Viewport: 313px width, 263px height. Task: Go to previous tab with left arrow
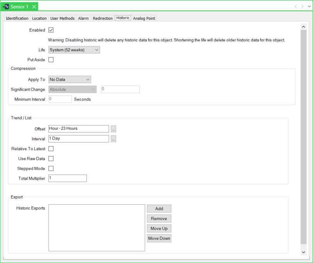point(296,7)
